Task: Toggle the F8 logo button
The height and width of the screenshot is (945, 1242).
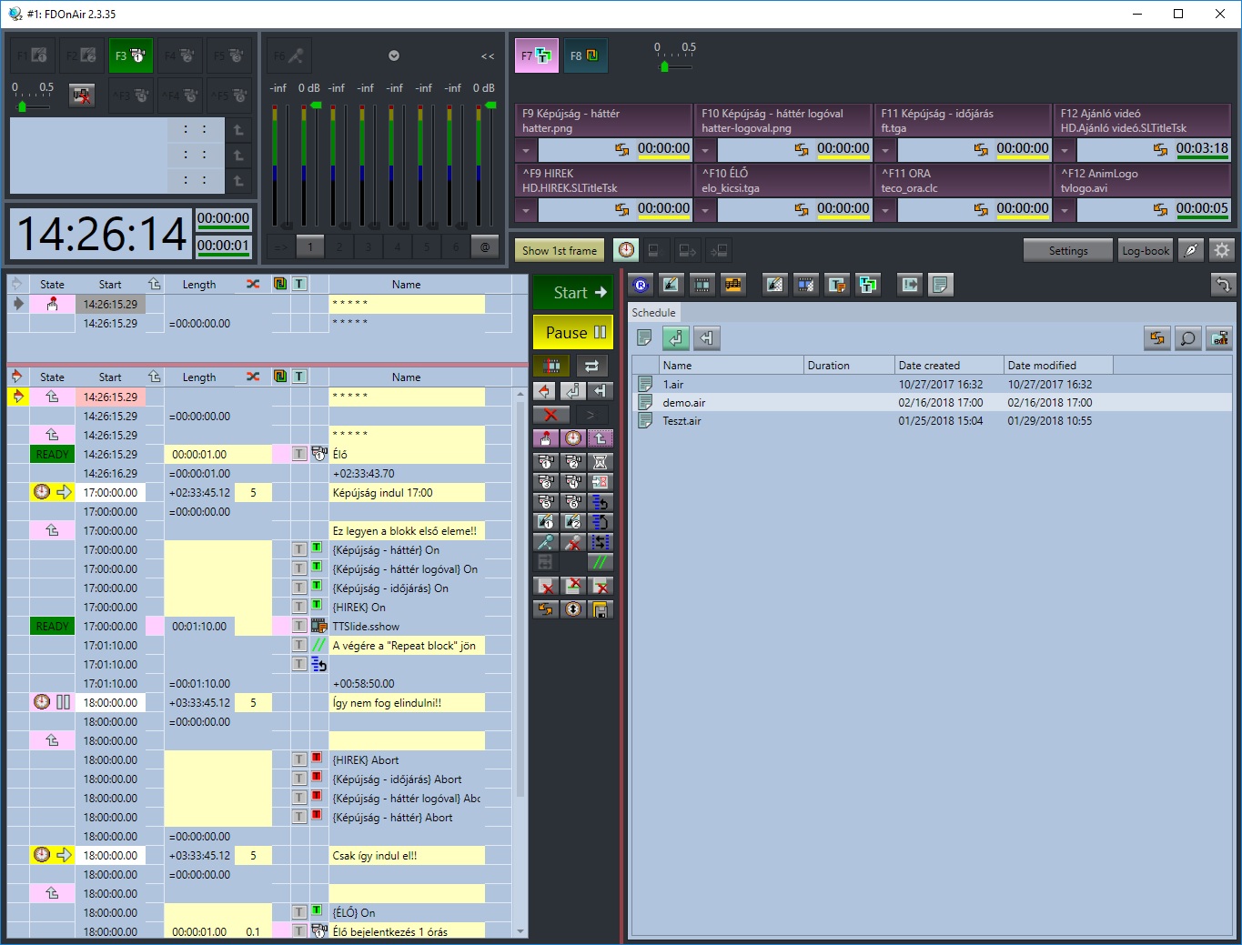Action: click(585, 55)
